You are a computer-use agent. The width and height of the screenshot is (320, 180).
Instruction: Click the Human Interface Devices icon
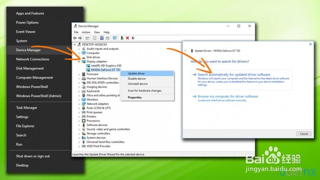pos(84,78)
